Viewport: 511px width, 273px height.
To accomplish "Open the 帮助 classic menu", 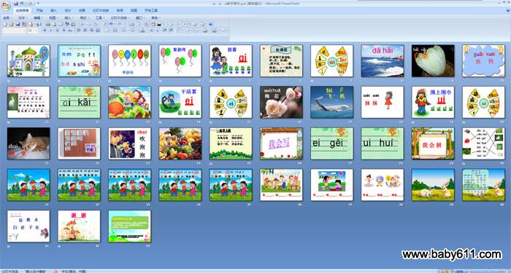I will 155,18.
